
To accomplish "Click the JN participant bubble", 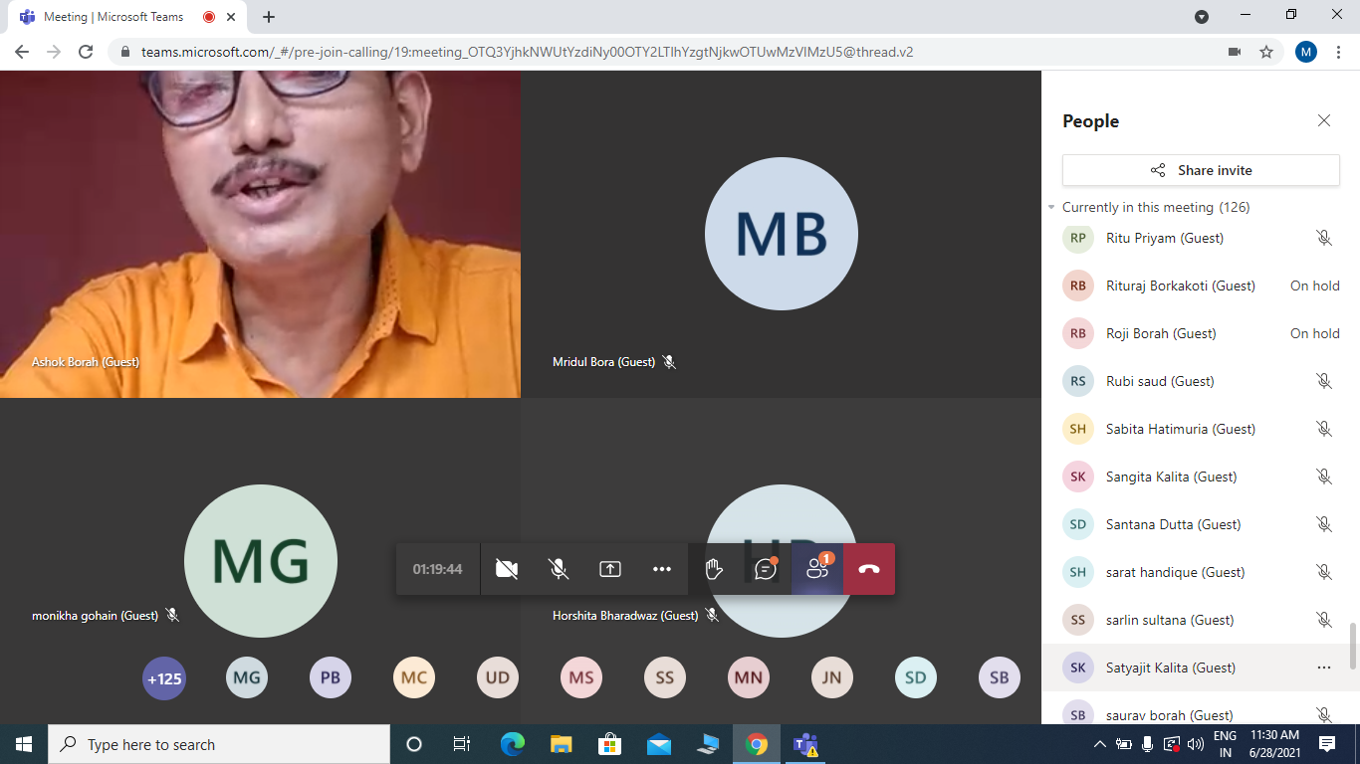I will [x=832, y=678].
